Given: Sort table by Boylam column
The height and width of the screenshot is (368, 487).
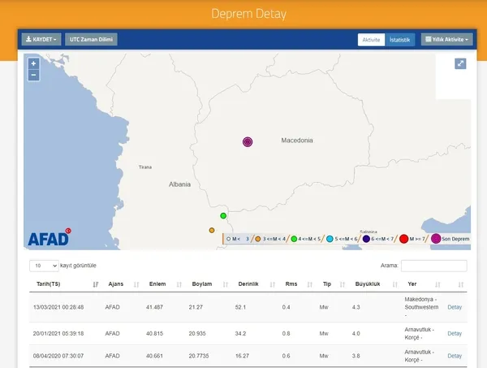Looking at the screenshot, I should click(202, 284).
